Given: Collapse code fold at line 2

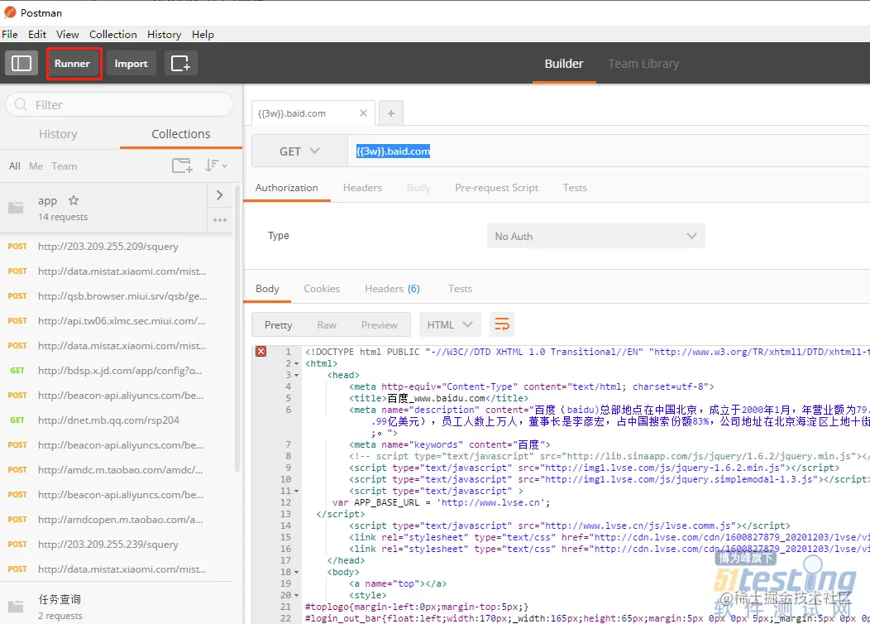Looking at the screenshot, I should [x=296, y=363].
